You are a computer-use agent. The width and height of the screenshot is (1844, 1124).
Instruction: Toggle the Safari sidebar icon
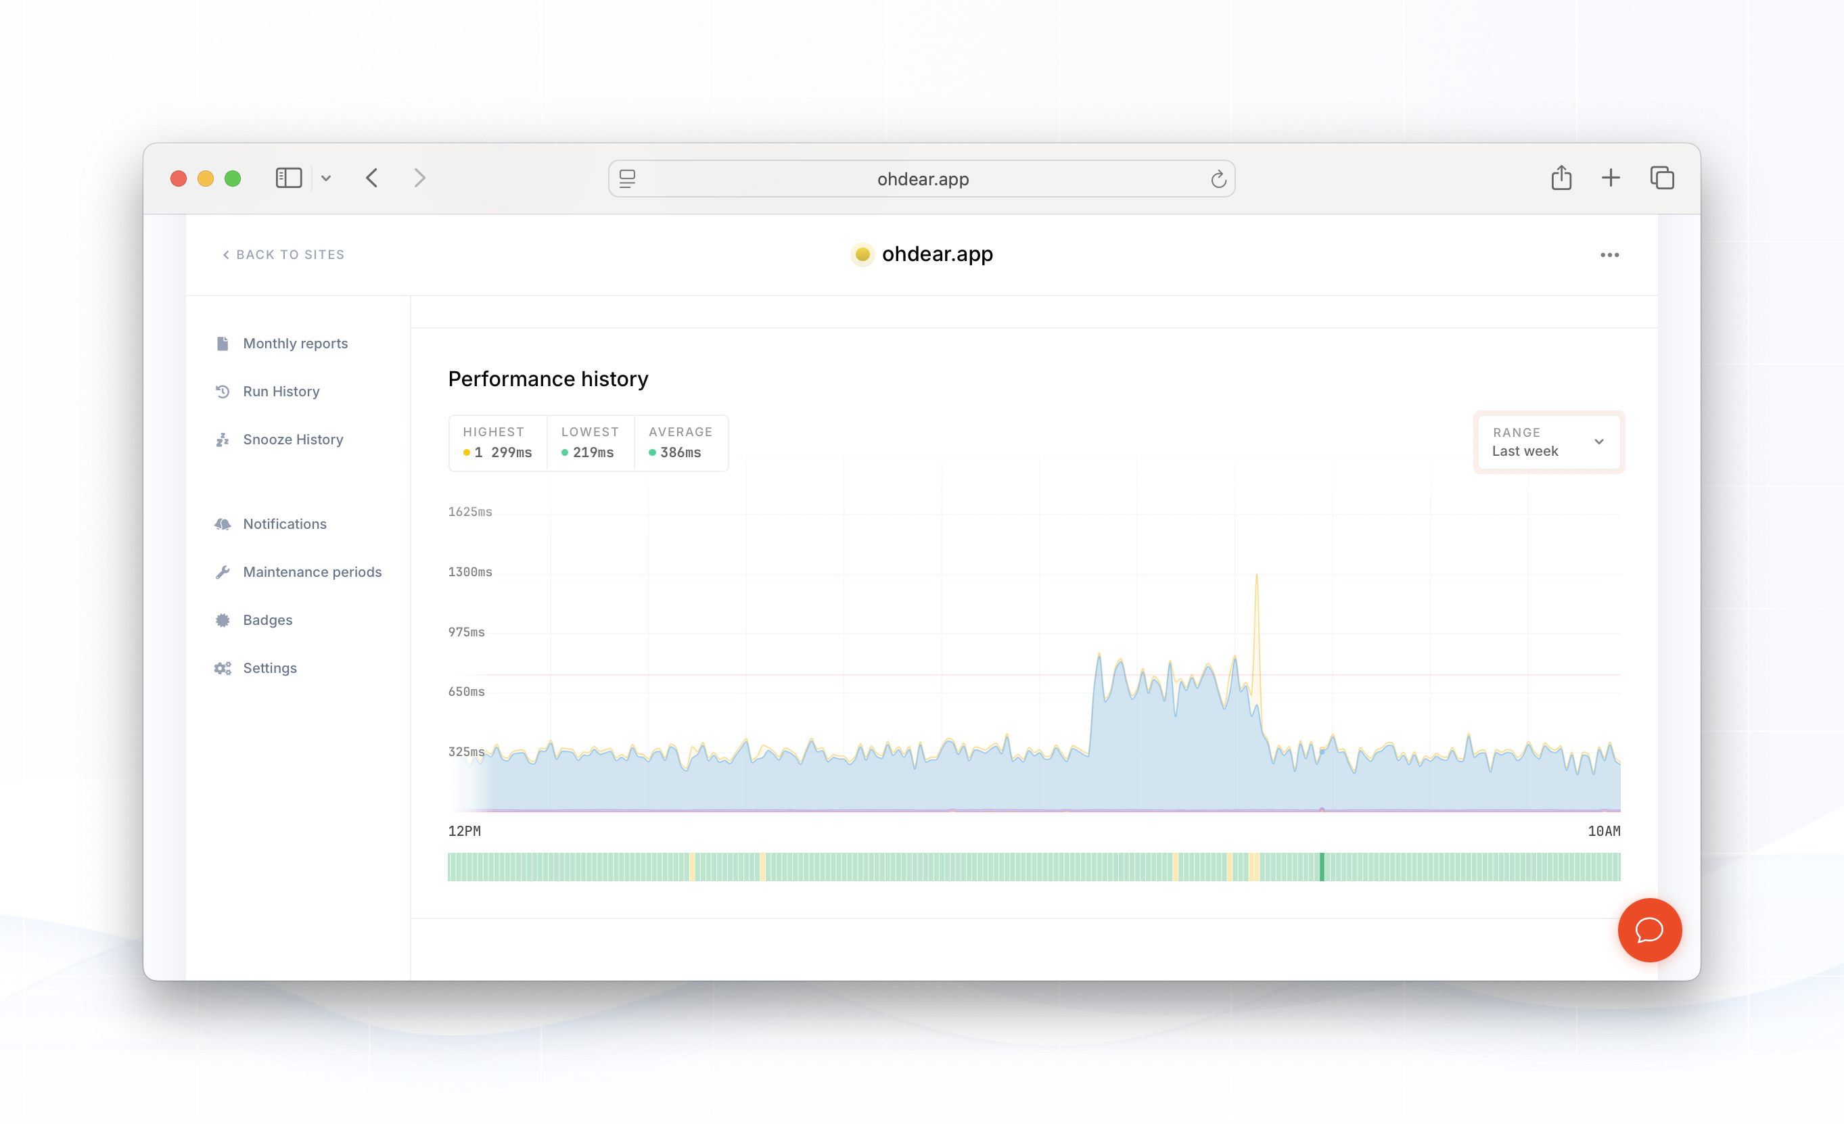tap(288, 178)
